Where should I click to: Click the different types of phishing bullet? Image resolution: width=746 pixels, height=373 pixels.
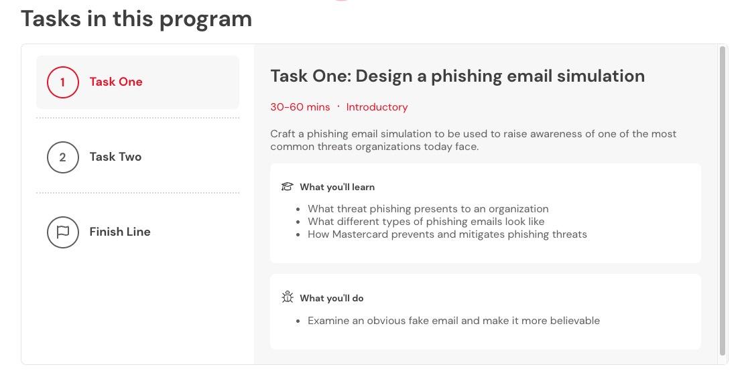coord(426,222)
